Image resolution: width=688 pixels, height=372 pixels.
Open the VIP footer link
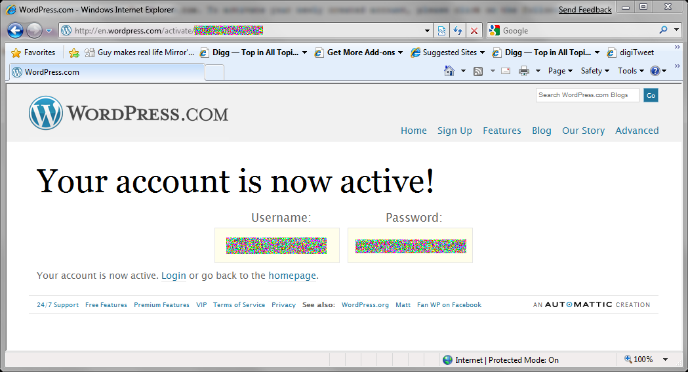pos(201,305)
